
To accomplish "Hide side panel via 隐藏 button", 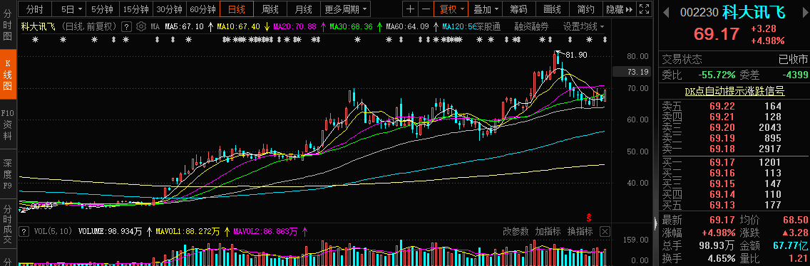I will point(619,9).
